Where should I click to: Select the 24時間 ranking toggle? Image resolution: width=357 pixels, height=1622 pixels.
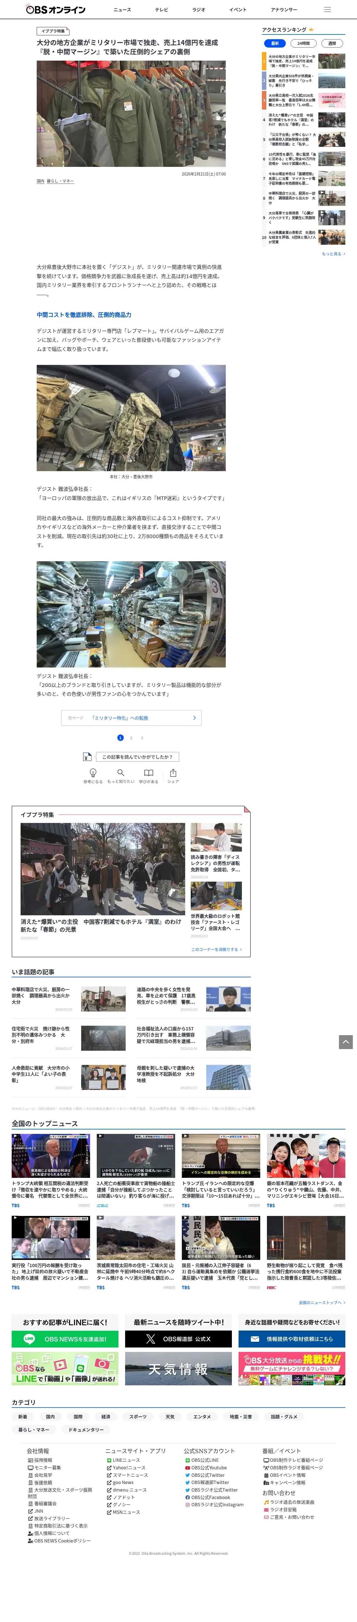[x=304, y=43]
